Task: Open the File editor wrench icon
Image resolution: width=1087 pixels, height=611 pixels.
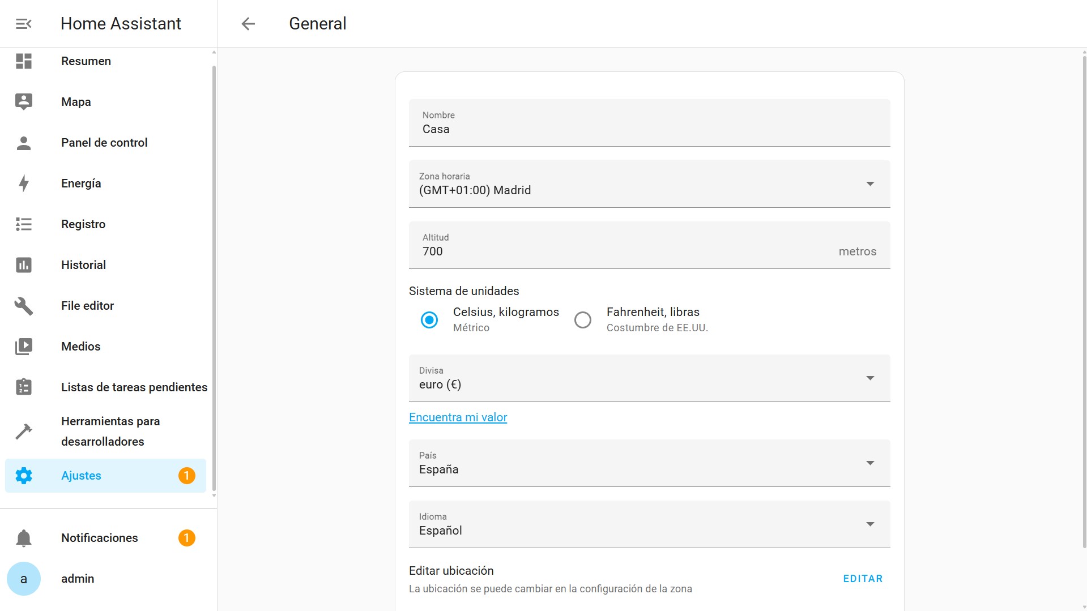Action: (23, 306)
